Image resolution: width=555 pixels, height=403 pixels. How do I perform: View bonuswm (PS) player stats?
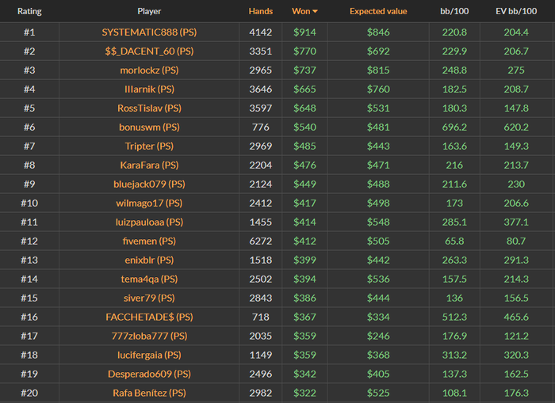click(x=149, y=127)
